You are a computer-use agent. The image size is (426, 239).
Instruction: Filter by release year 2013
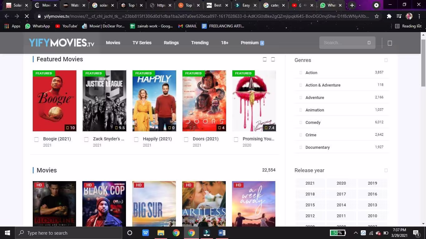372,205
